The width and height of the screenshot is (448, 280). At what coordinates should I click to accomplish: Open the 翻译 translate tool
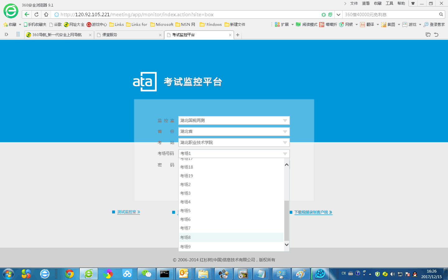coord(367,24)
